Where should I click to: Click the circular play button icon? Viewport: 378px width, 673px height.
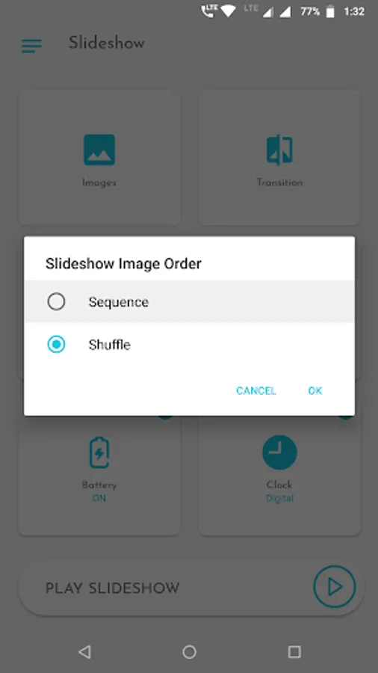[334, 587]
